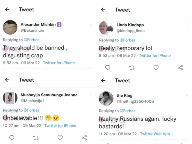View Alexander Mishkin's profile picture
Viewport: 192px width, 144px height.
(10, 27)
